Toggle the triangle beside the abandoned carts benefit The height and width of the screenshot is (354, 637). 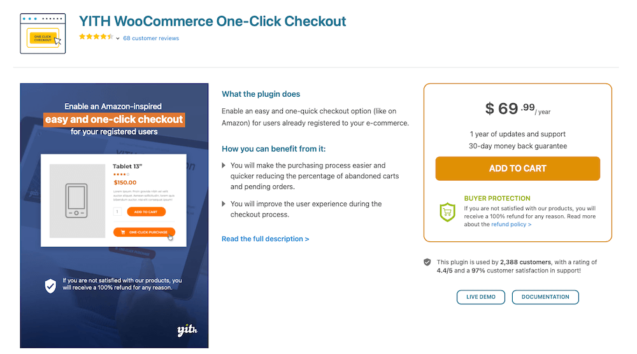click(224, 166)
